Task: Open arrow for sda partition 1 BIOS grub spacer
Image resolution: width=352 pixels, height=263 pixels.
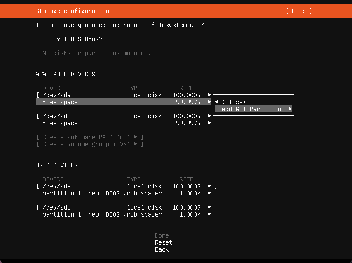Action: point(209,193)
